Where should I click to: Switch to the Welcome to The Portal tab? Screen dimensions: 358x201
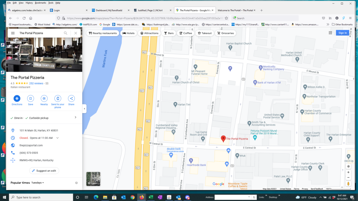236,10
